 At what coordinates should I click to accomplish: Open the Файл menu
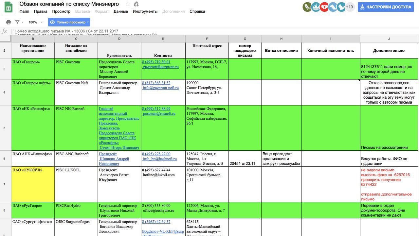24,11
